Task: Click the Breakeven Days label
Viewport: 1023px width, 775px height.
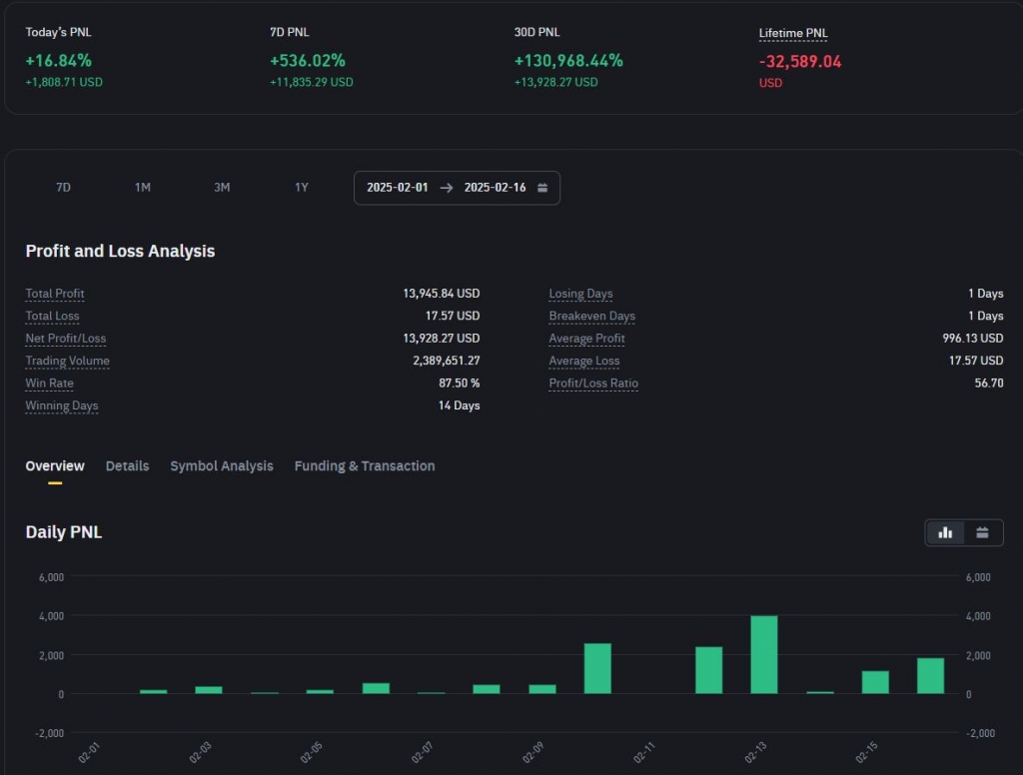Action: point(591,317)
